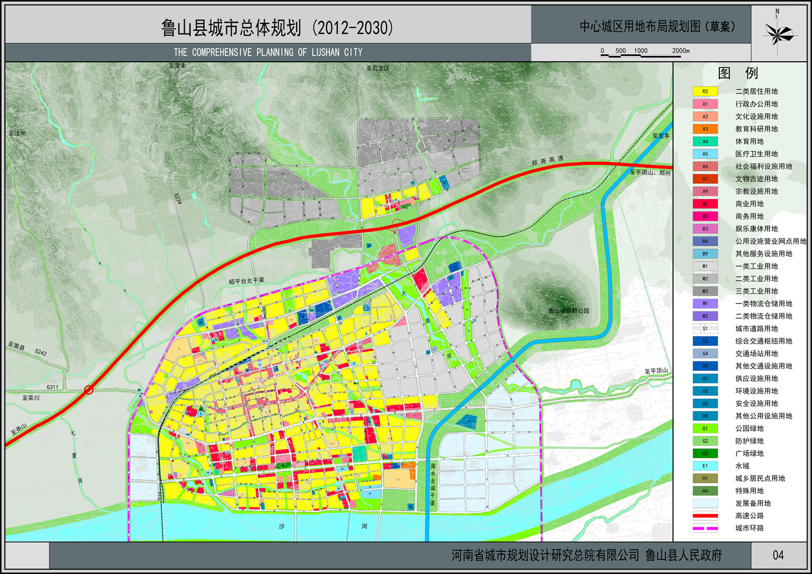Click the legend label 供应设施用地
This screenshot has width=812, height=574.
point(756,379)
